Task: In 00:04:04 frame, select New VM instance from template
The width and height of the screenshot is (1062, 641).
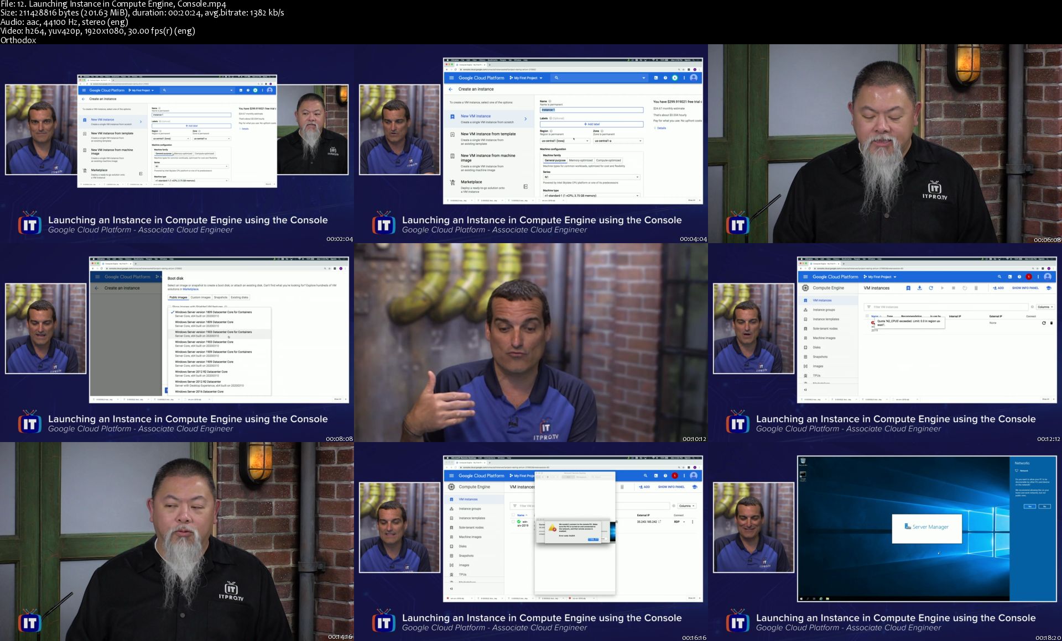Action: tap(488, 138)
